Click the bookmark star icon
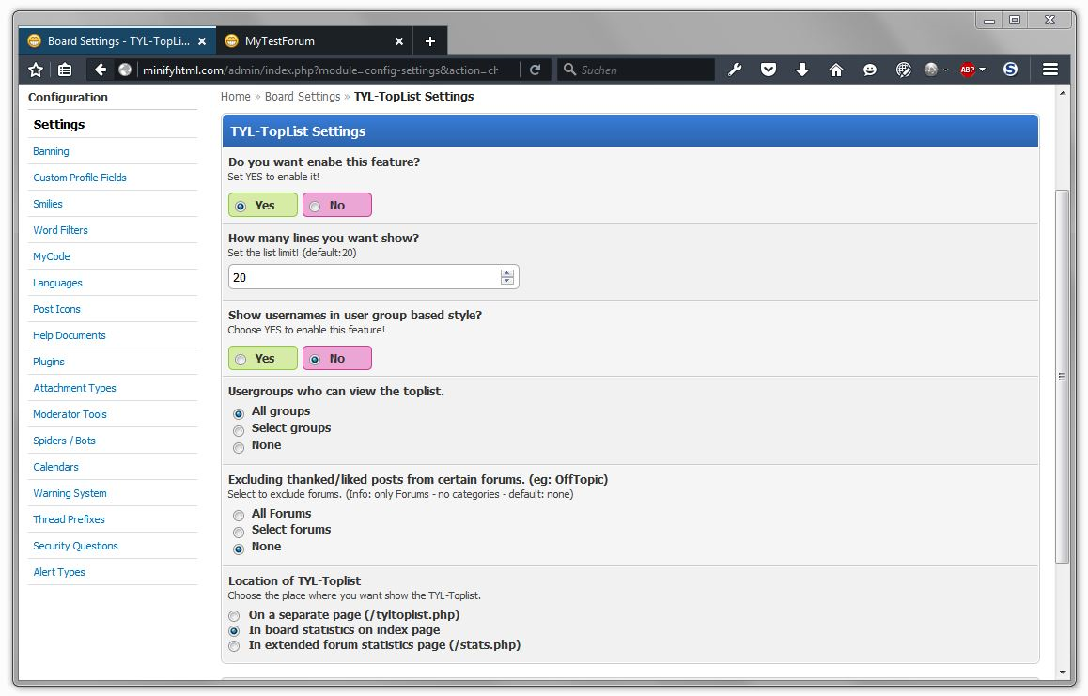 point(36,70)
